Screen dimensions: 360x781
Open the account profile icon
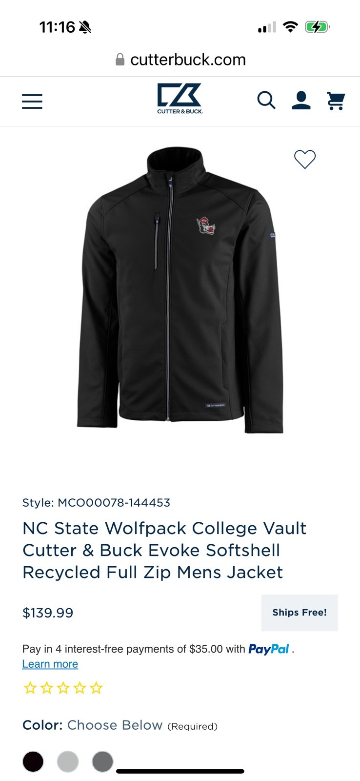point(301,101)
